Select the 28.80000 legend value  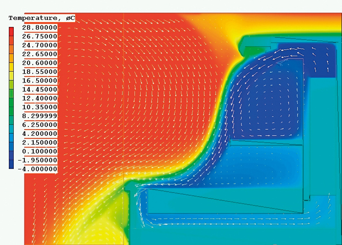coord(40,27)
